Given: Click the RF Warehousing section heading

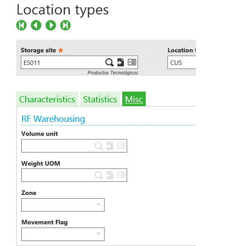Looking at the screenshot, I should (x=53, y=119).
